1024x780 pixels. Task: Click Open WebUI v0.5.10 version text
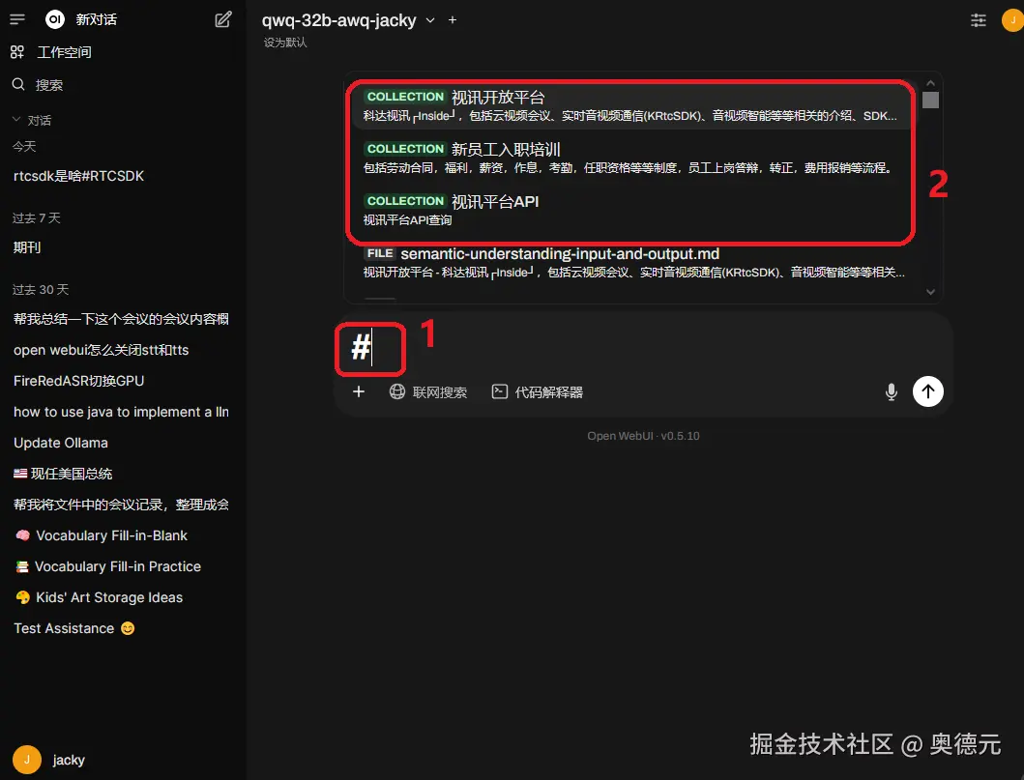coord(643,436)
